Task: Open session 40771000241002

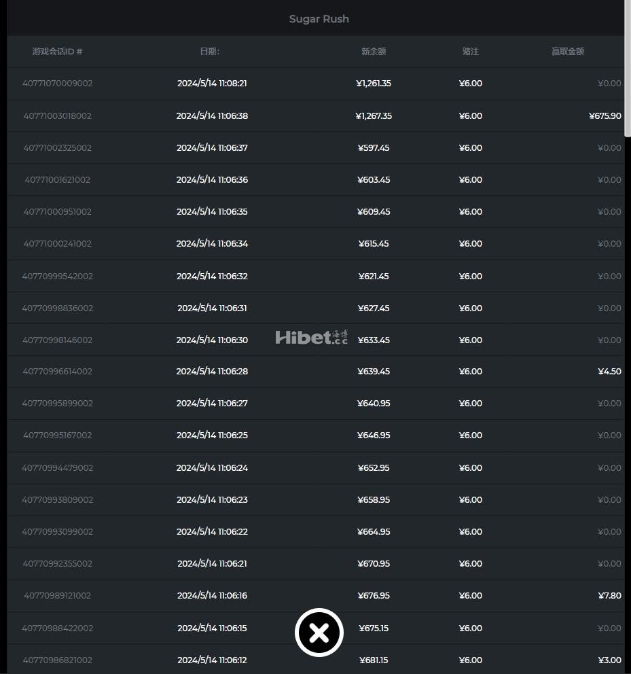Action: 58,244
